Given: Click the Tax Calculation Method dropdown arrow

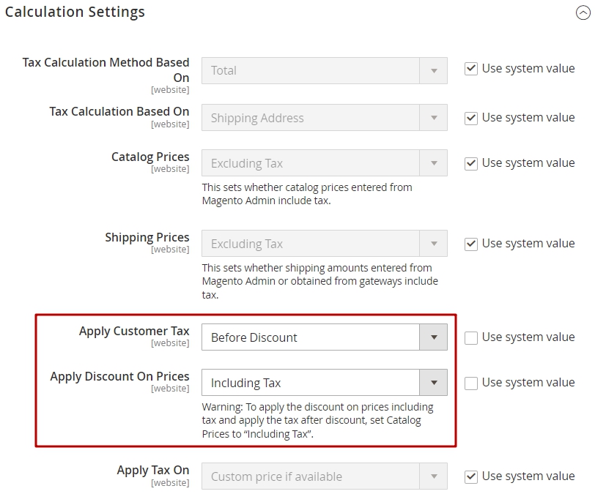Looking at the screenshot, I should (434, 70).
